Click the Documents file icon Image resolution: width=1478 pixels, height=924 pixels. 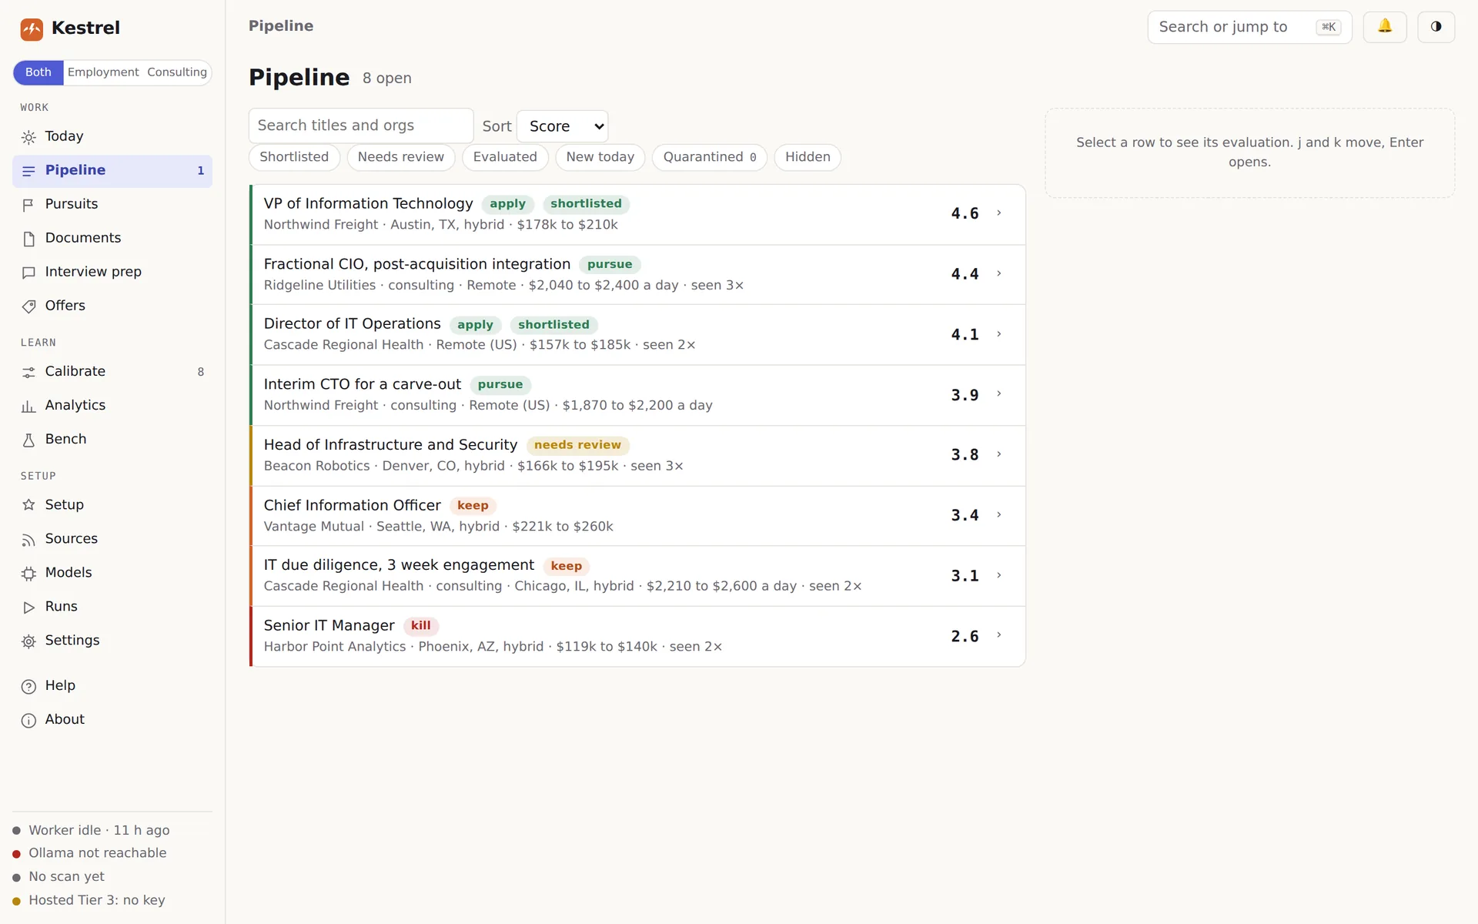[x=28, y=239]
